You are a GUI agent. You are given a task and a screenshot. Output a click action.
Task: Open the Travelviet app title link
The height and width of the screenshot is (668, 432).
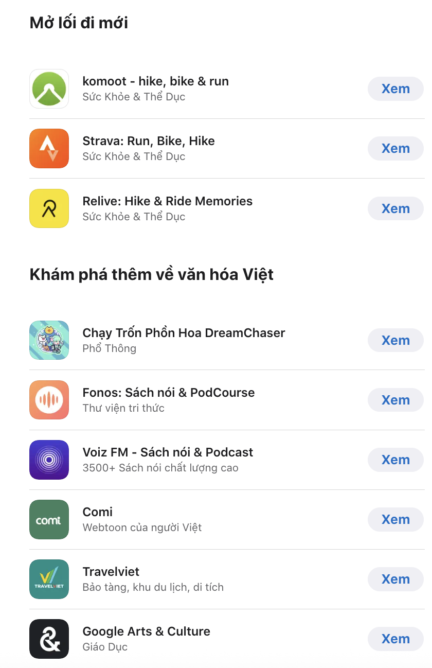click(x=111, y=572)
